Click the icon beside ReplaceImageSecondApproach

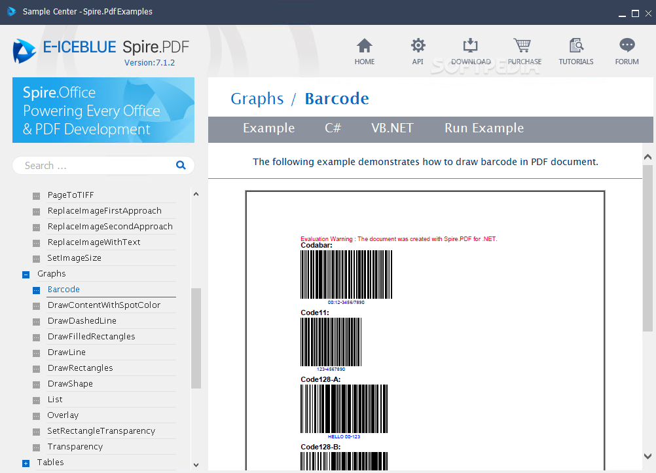[37, 227]
